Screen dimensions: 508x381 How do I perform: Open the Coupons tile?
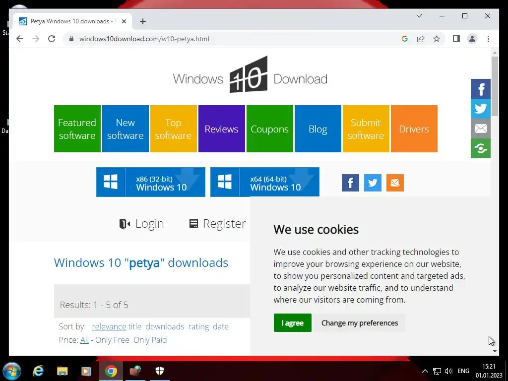coord(269,128)
